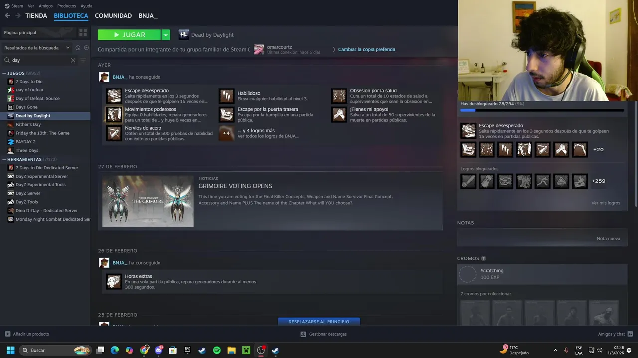Click the green JUGAR button
Viewport: 638px width, 358px height.
coord(129,35)
